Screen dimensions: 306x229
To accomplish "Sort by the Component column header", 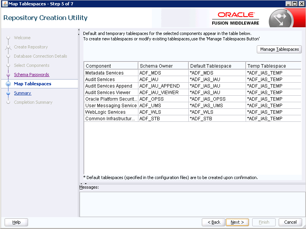I will click(x=111, y=66).
